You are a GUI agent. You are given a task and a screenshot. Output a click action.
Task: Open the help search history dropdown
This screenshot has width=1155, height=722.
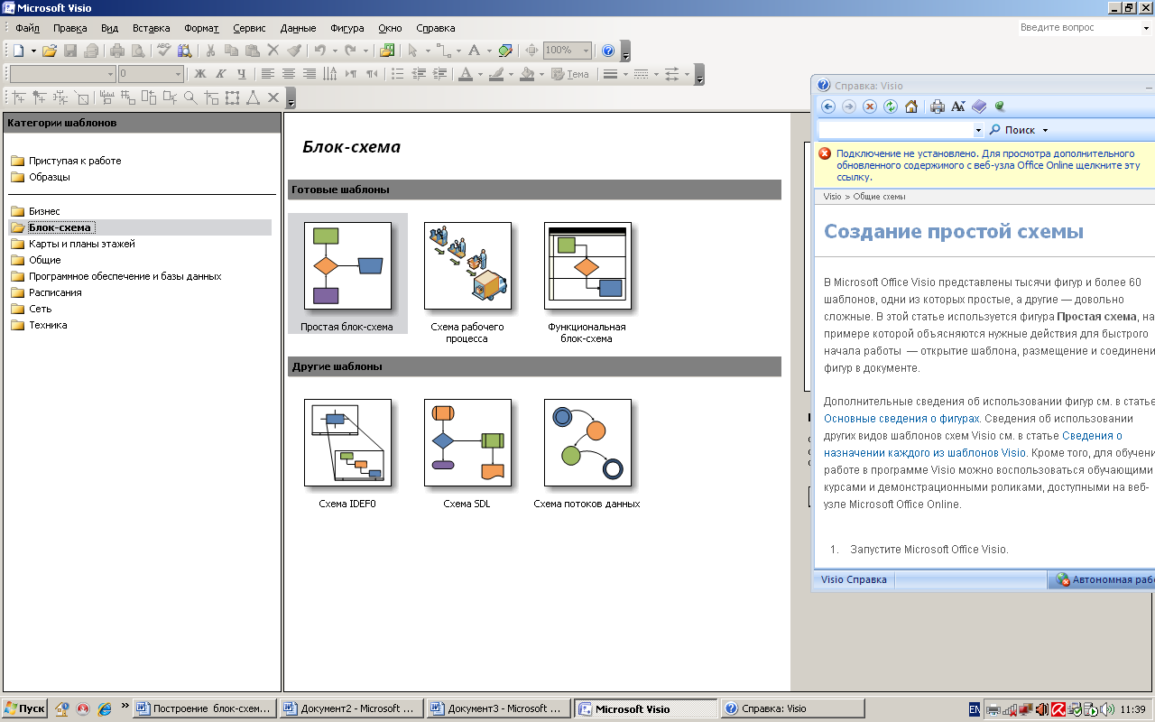point(979,130)
